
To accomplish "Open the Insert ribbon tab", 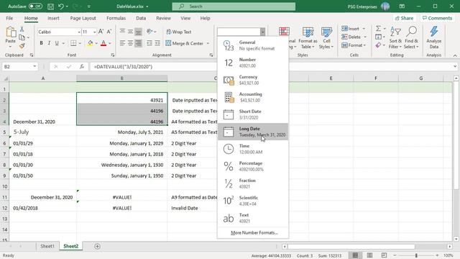I will click(x=53, y=18).
